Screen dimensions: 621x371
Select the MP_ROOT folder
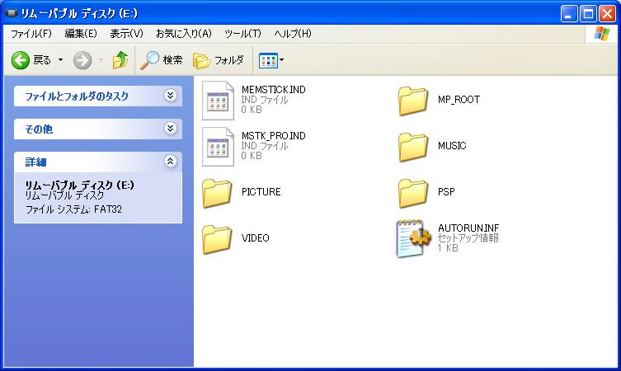[413, 100]
